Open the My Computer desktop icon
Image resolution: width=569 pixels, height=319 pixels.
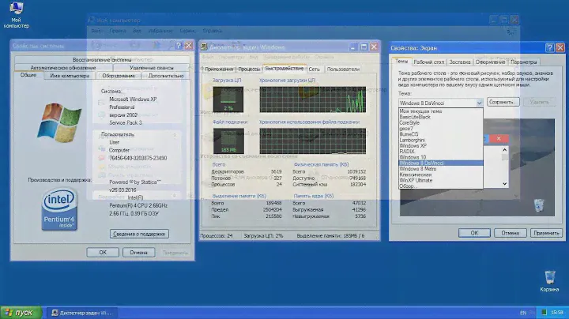(17, 10)
